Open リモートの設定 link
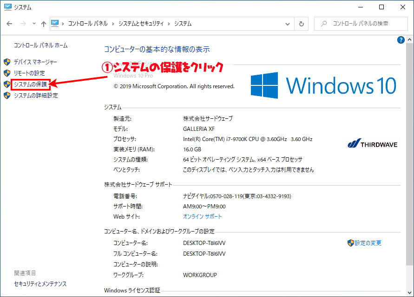414x297 pixels. (29, 73)
